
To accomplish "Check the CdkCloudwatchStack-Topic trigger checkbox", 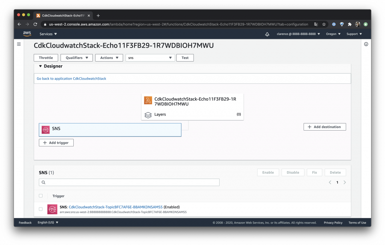I will tap(41, 209).
